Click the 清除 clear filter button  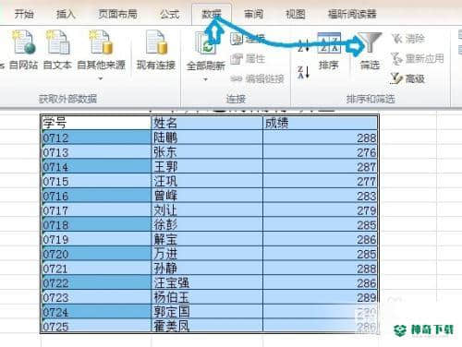pos(407,39)
